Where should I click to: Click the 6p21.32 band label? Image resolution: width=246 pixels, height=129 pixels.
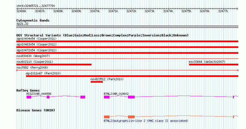point(22,24)
